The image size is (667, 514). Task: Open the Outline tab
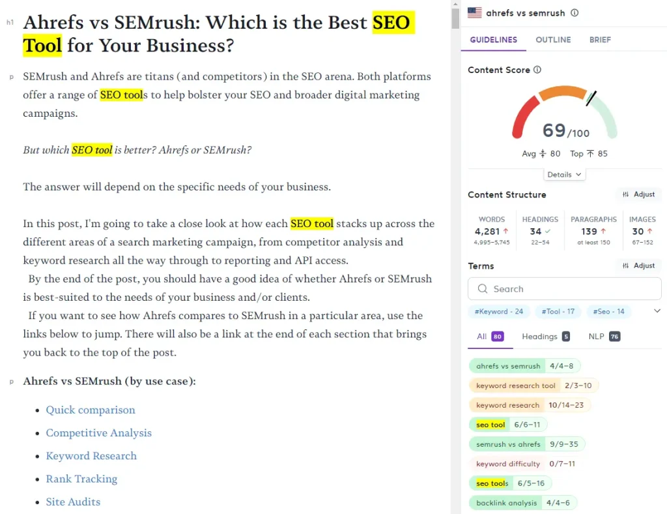coord(553,40)
